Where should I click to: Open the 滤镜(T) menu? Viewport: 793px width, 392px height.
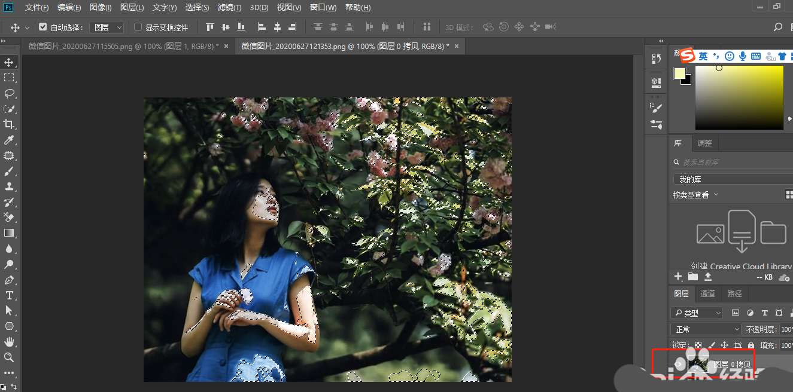[x=229, y=8]
